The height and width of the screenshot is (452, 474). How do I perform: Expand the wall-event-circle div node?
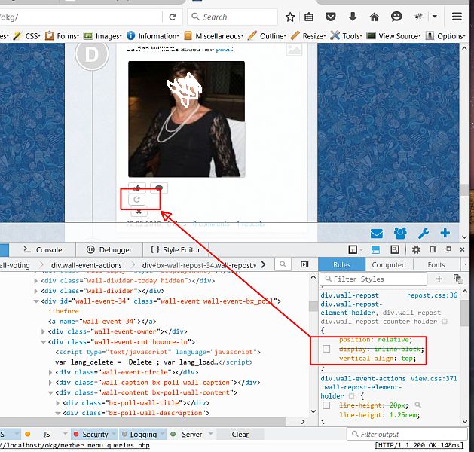tap(50, 371)
